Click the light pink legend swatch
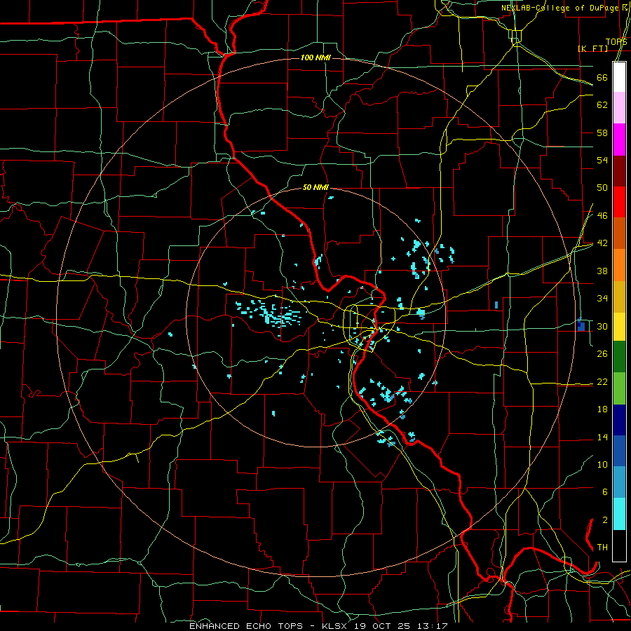The height and width of the screenshot is (631, 631). coord(619,108)
